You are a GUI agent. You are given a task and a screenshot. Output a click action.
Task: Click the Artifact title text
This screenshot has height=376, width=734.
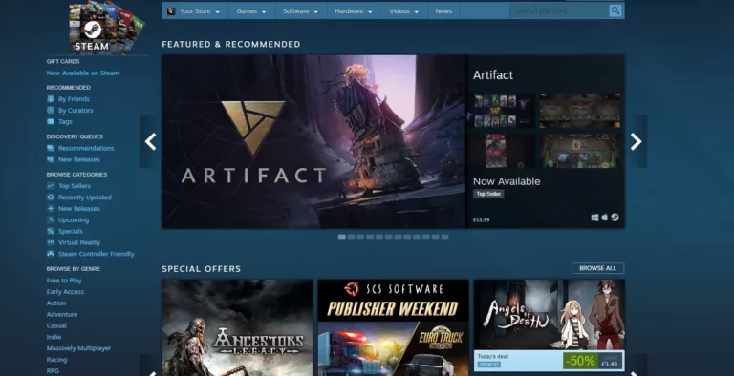pyautogui.click(x=493, y=74)
